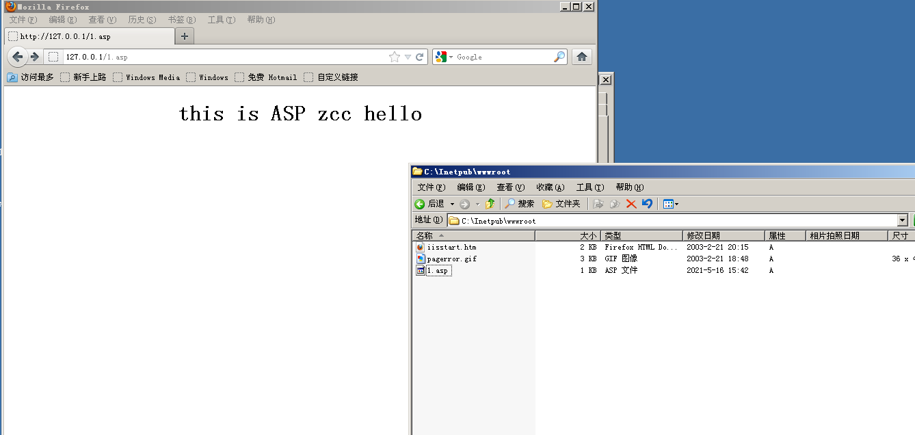Go forward in Firefox with the forward arrow

(34, 57)
